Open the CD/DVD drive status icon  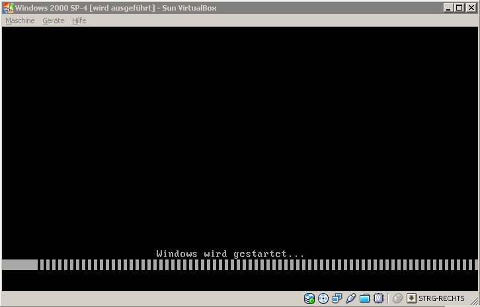[x=323, y=298]
